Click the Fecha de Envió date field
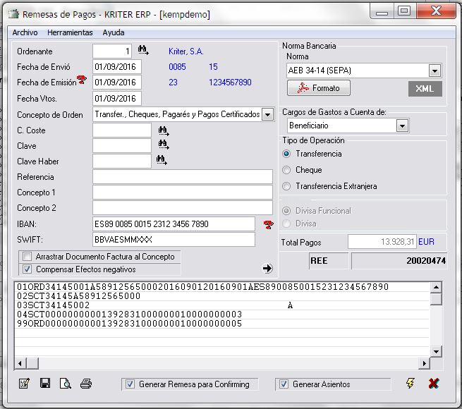Image resolution: width=462 pixels, height=409 pixels. pos(117,67)
